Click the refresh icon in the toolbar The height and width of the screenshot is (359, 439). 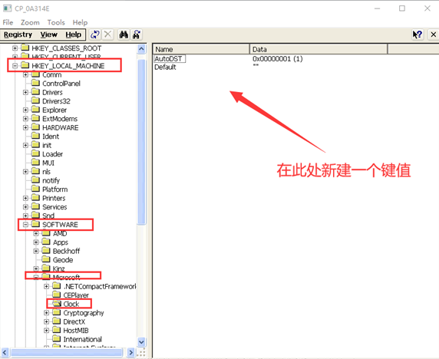[95, 35]
